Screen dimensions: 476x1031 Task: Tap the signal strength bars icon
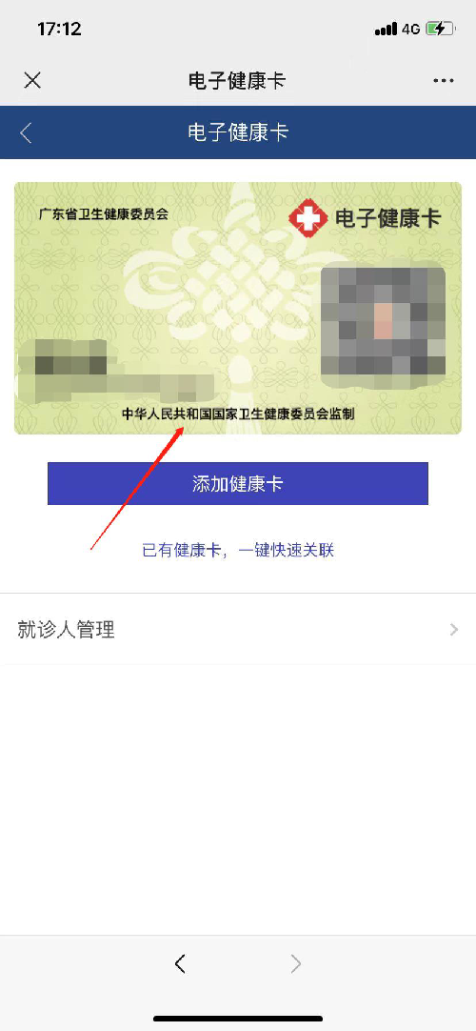tap(386, 29)
